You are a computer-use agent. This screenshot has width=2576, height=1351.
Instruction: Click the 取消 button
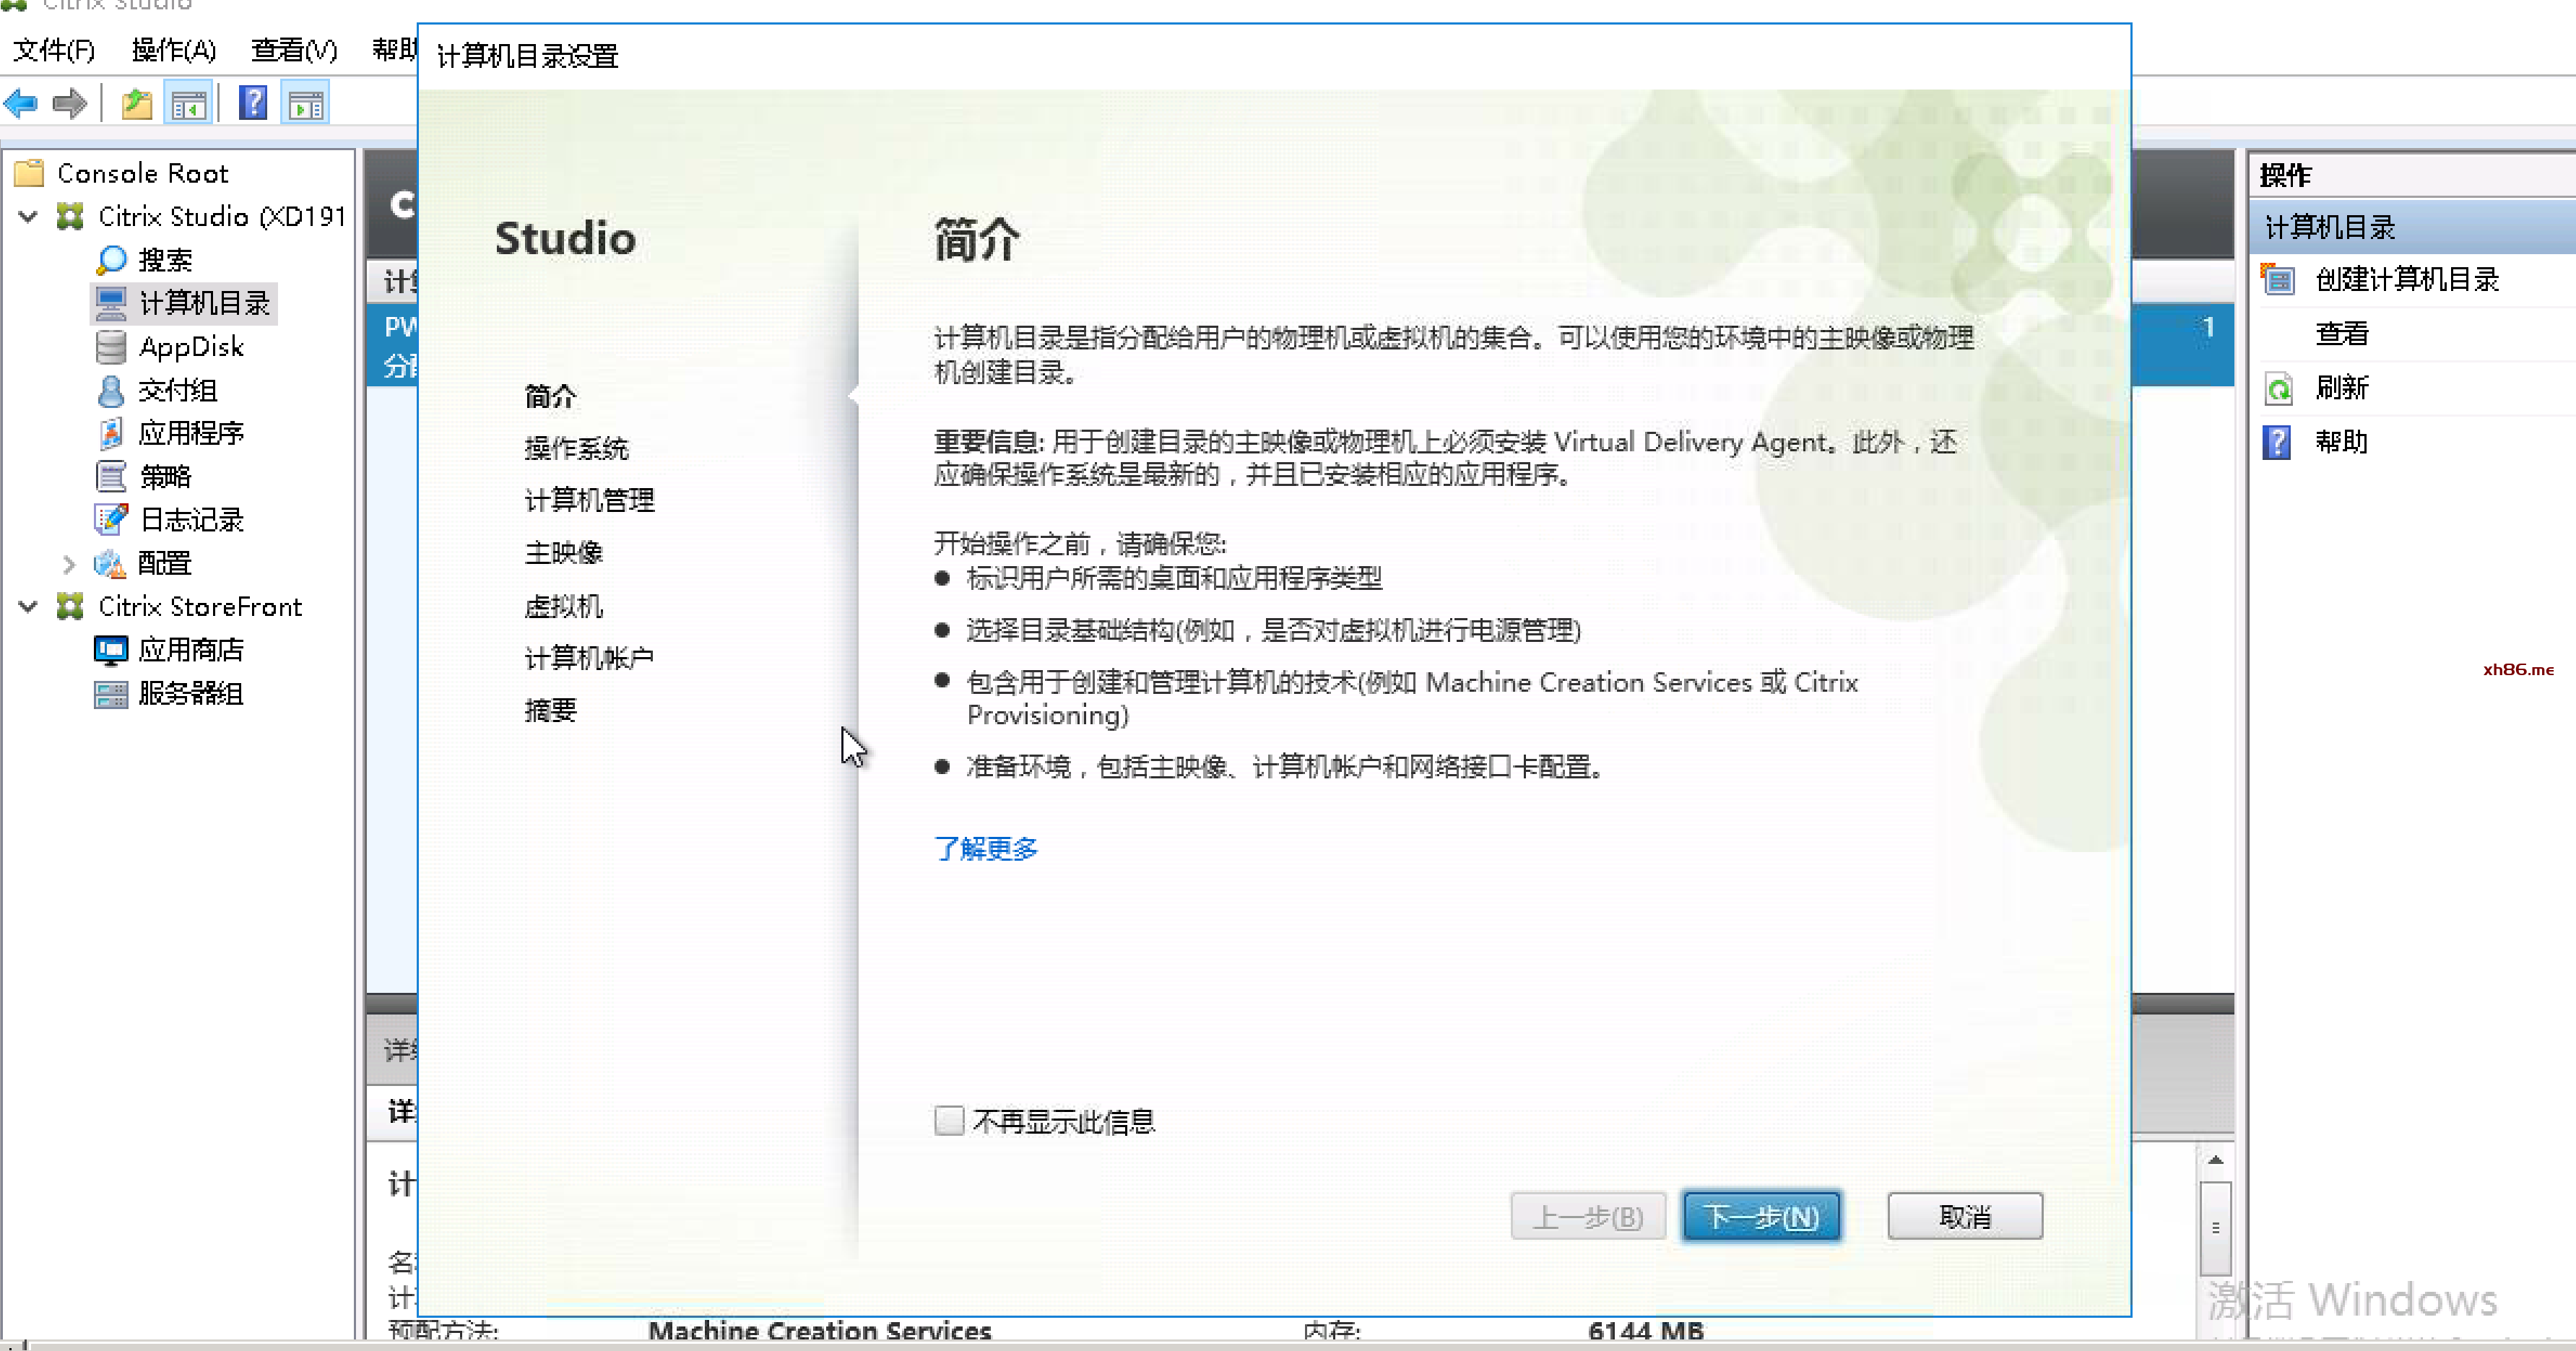tap(1964, 1216)
